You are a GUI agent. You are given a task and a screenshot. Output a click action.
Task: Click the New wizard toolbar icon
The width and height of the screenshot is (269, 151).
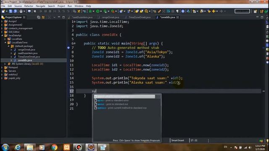tap(3, 11)
